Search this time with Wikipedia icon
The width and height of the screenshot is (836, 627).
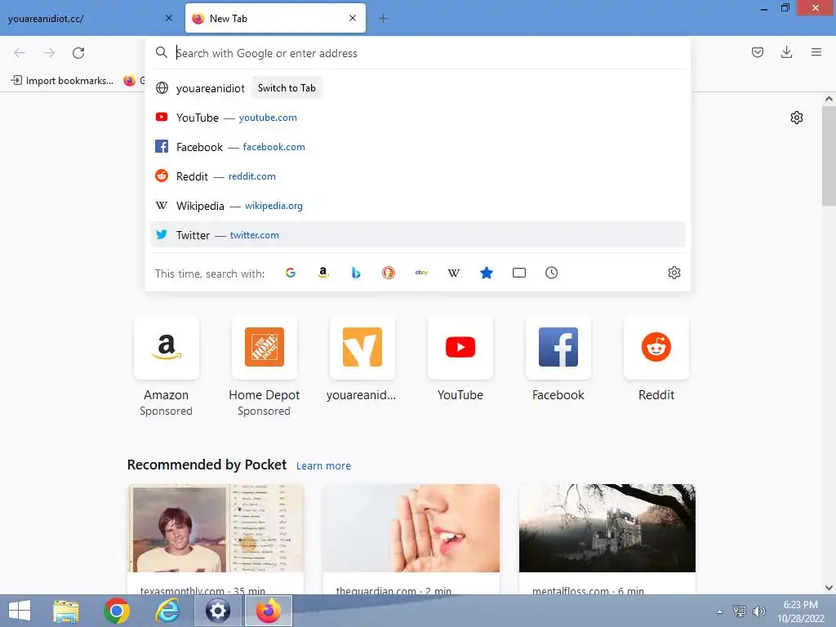454,273
